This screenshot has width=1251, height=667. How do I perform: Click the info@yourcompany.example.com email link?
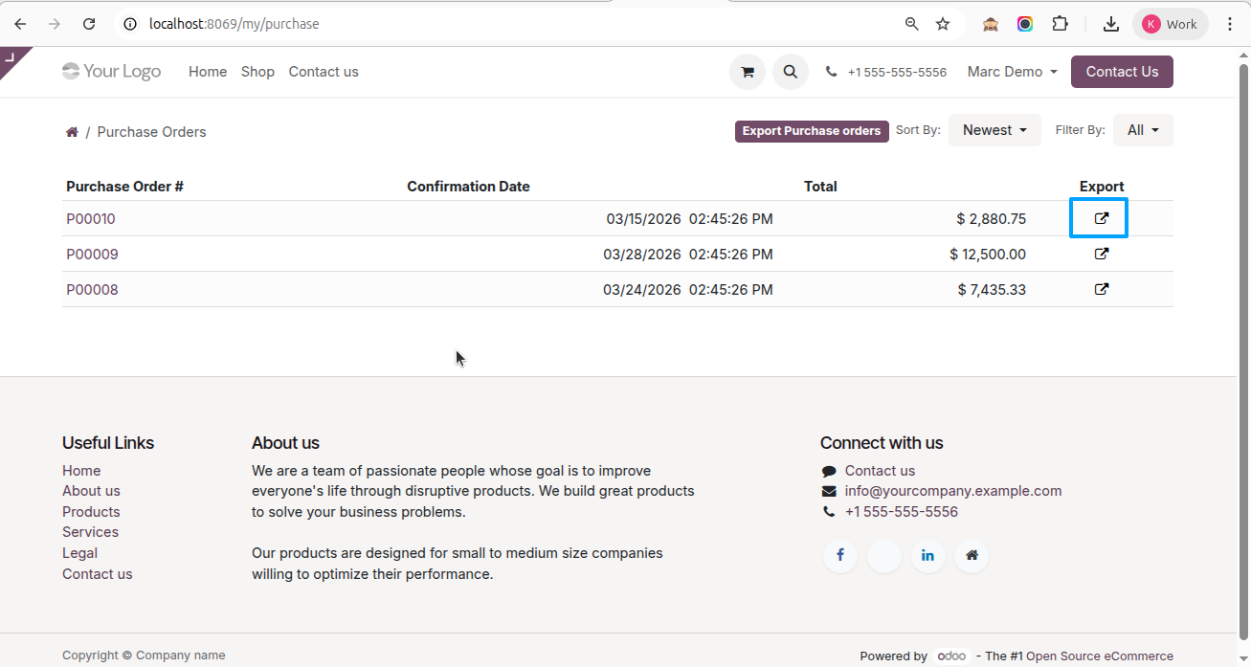pyautogui.click(x=953, y=491)
